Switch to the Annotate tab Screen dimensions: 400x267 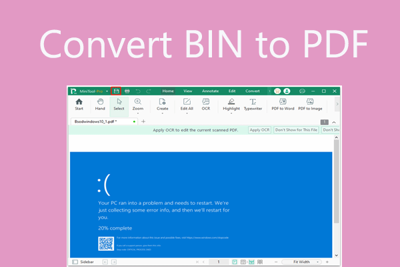point(210,91)
